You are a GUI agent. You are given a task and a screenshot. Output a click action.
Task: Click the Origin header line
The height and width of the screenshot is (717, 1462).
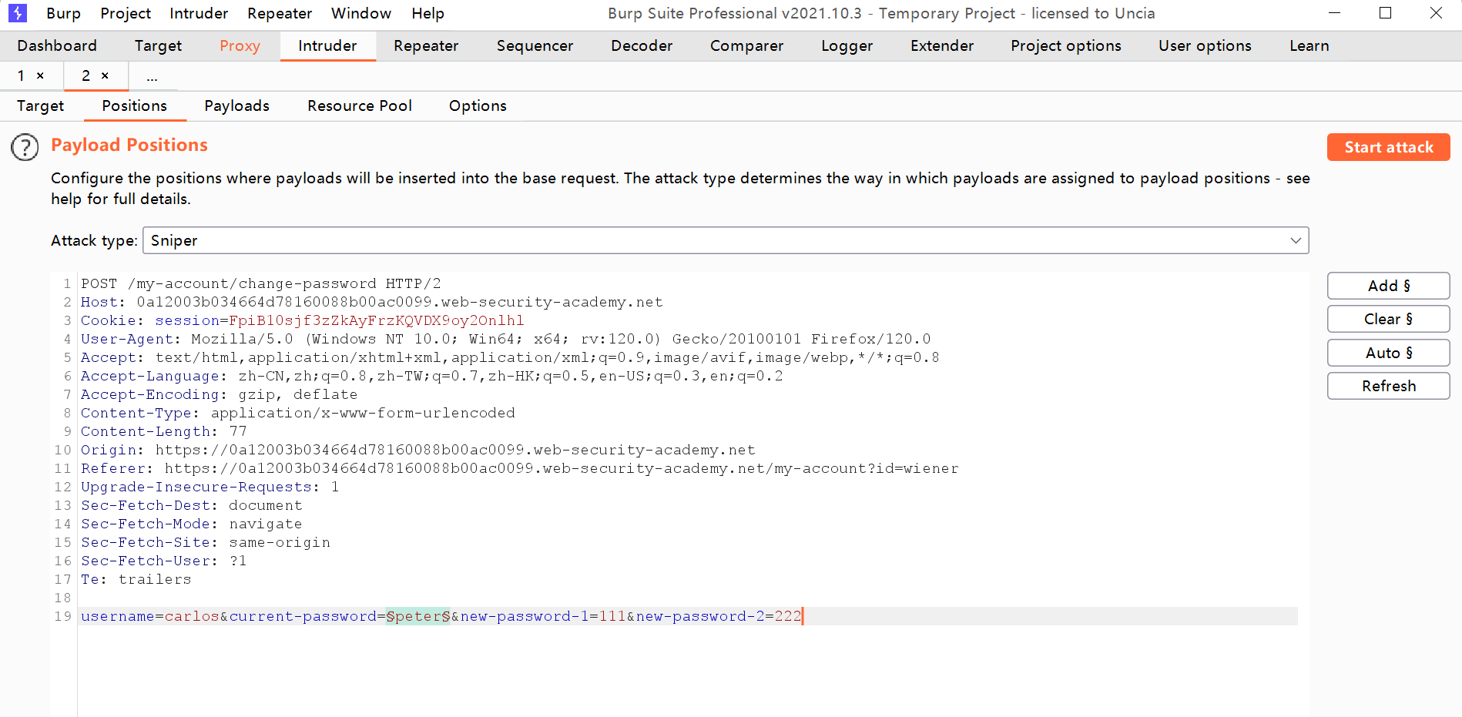418,450
